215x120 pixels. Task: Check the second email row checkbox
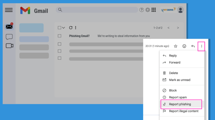(60, 44)
